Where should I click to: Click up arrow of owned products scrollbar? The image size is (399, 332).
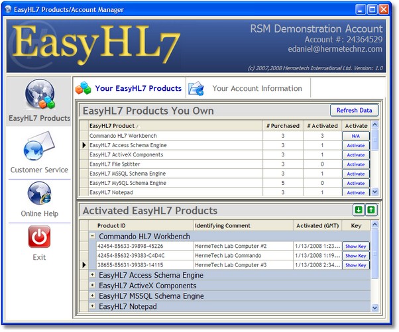[375, 125]
